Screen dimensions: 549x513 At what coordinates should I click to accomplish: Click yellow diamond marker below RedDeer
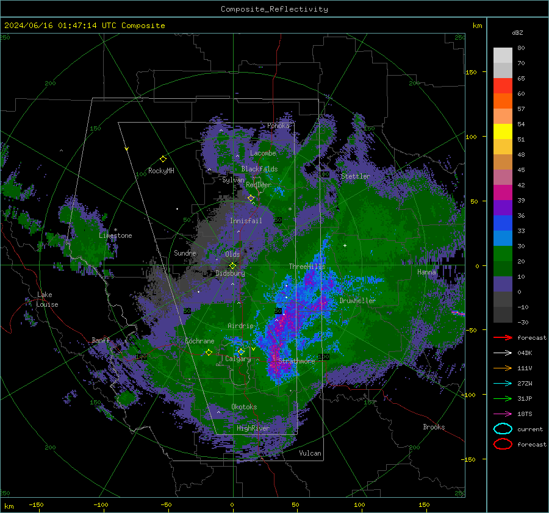(x=251, y=198)
